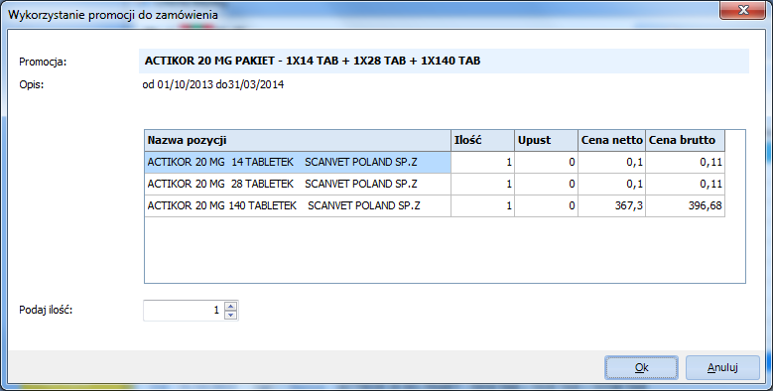Sort by the Cena netto column header
This screenshot has height=391, width=773.
click(612, 141)
